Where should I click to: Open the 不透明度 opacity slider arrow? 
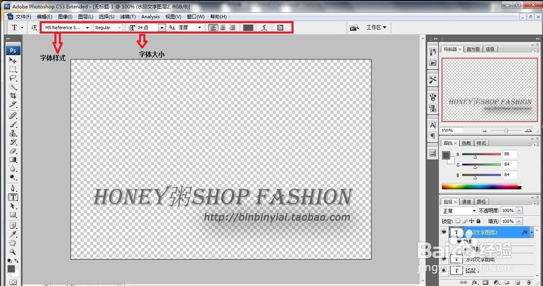click(x=519, y=211)
